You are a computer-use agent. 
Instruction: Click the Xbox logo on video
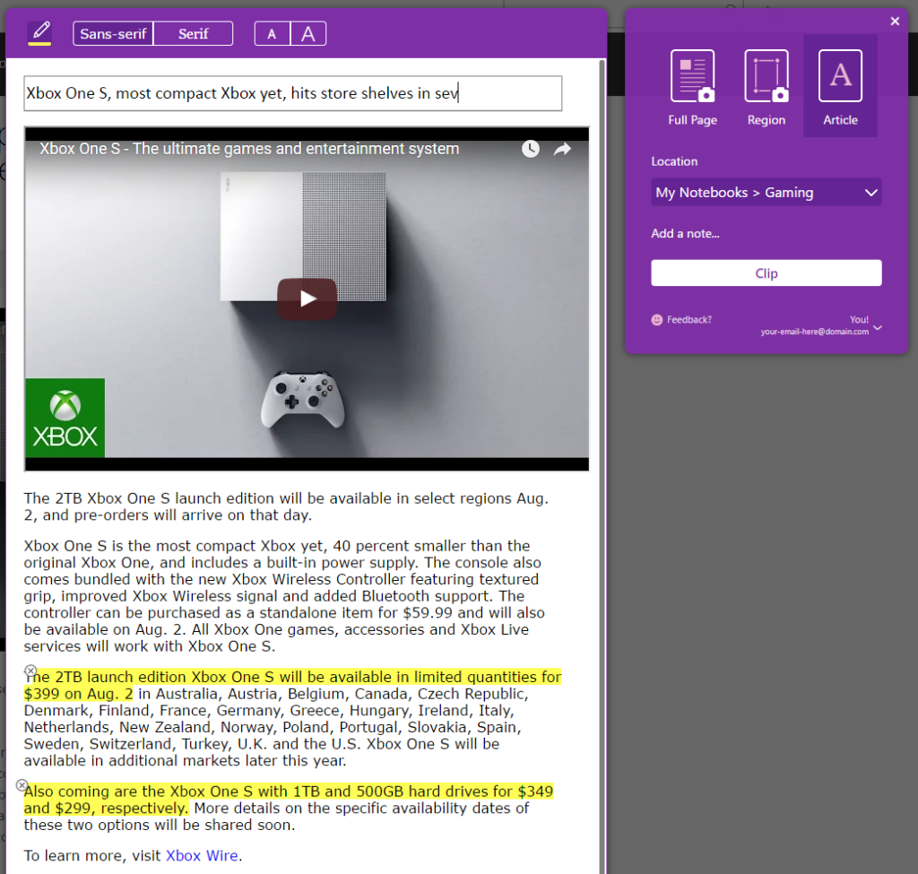pyautogui.click(x=65, y=418)
